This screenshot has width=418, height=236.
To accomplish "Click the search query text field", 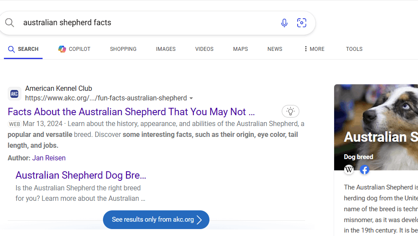I will tap(149, 23).
